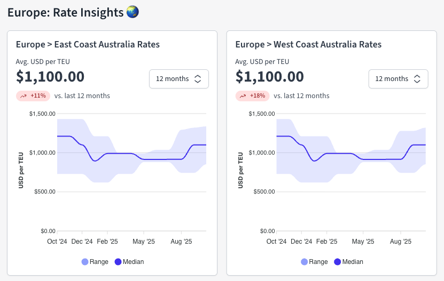Click East Coast chart $1,500.00 axis label
This screenshot has width=444, height=281.
[42, 114]
